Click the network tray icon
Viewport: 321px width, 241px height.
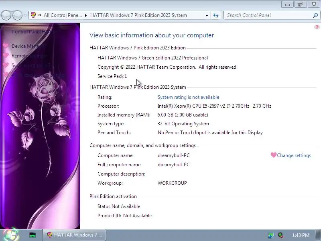click(x=270, y=235)
